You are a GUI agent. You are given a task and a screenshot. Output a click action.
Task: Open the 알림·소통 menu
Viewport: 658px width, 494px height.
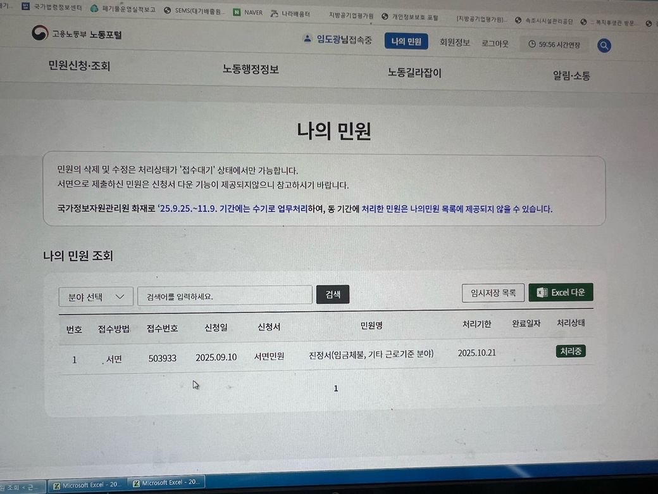click(571, 75)
